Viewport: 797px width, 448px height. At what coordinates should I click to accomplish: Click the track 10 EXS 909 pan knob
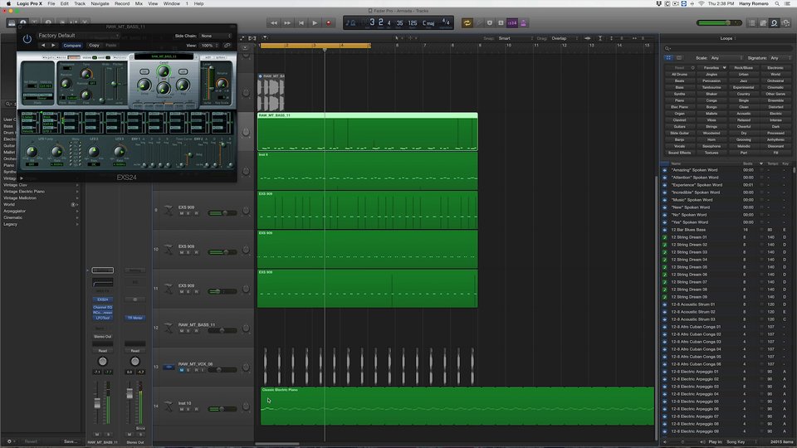246,250
